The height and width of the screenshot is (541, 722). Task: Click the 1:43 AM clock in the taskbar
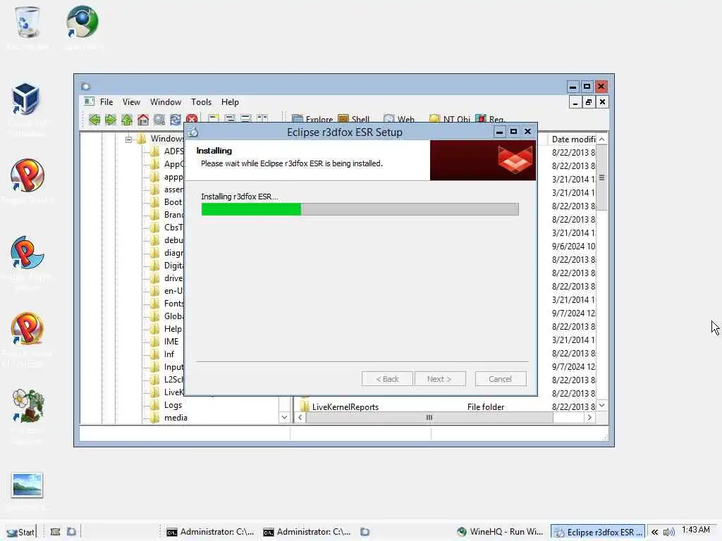[696, 530]
